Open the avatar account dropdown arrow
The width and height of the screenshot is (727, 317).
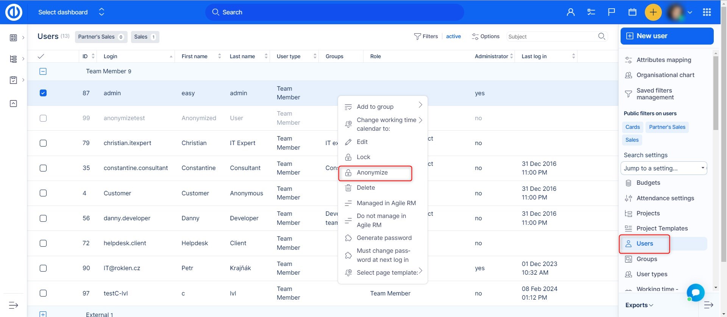point(690,12)
